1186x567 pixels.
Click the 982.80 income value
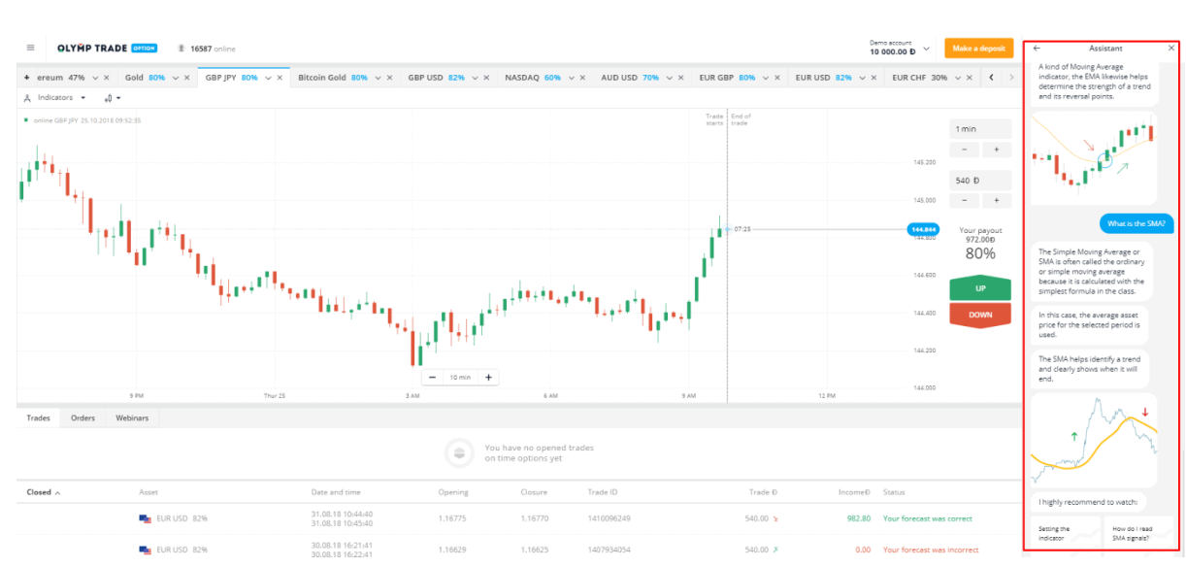857,518
